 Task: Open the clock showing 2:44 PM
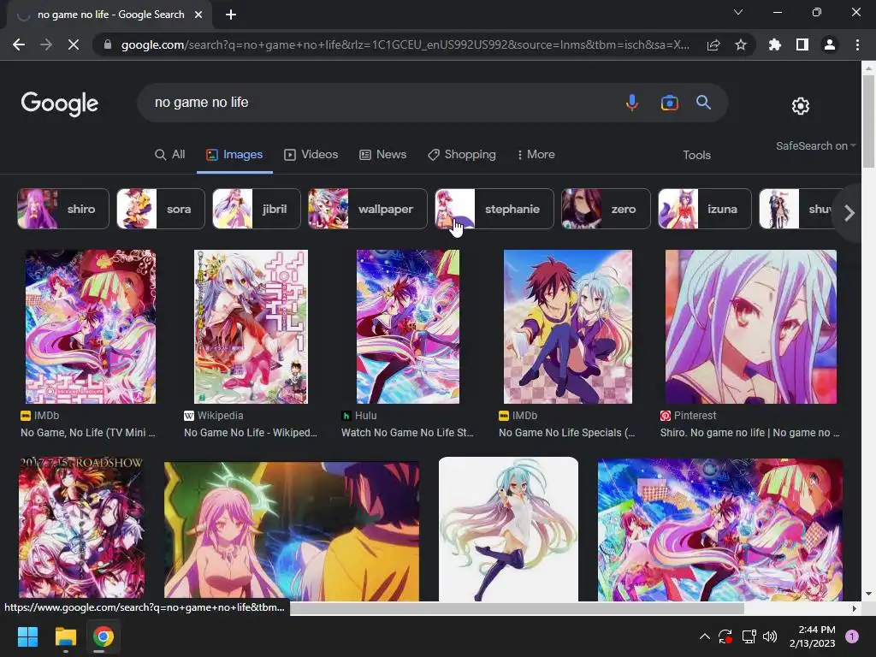coord(813,636)
